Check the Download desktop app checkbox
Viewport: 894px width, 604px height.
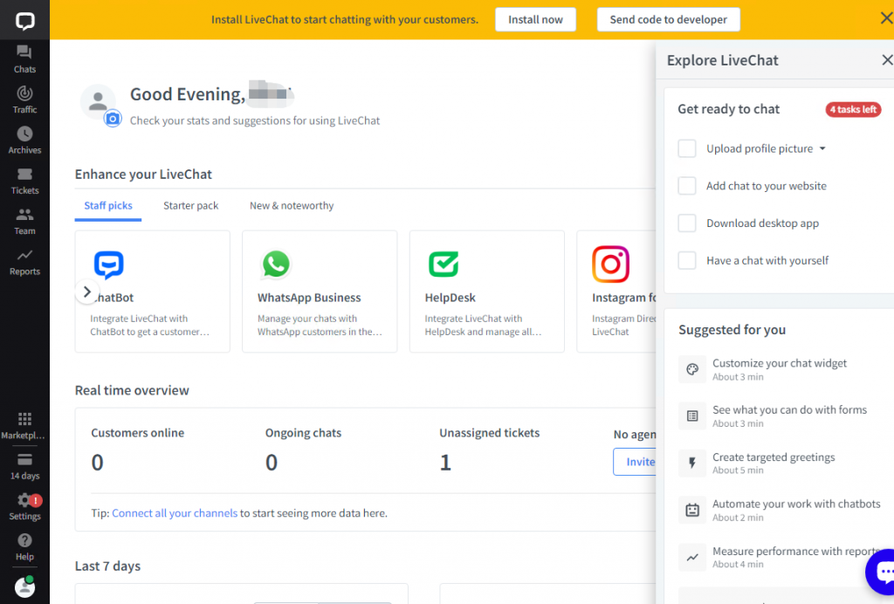click(687, 223)
